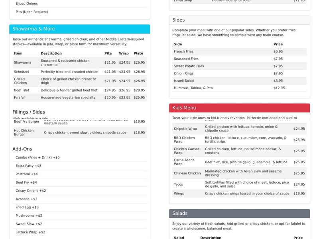Click the Wings price $18.95

(299, 194)
